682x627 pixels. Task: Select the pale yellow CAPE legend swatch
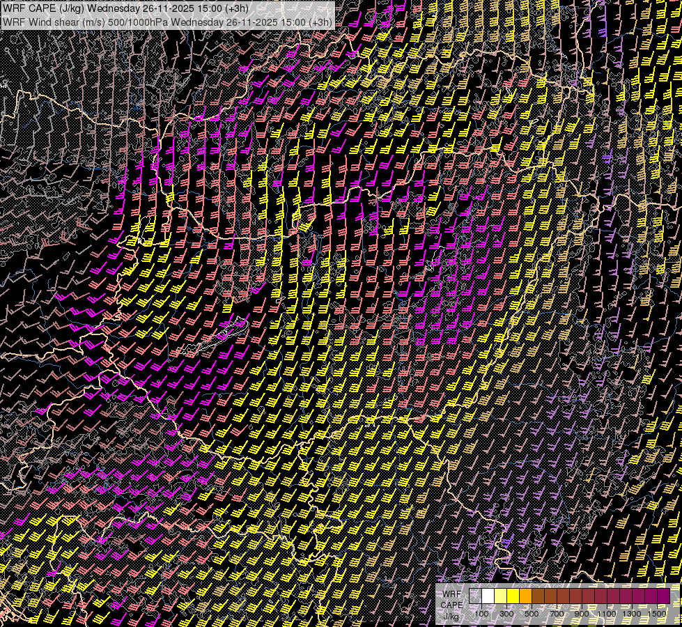pos(501,596)
